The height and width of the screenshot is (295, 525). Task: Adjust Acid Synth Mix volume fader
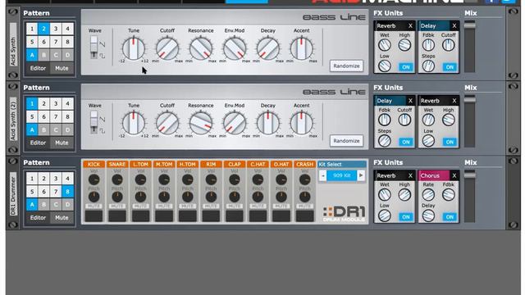tap(469, 25)
